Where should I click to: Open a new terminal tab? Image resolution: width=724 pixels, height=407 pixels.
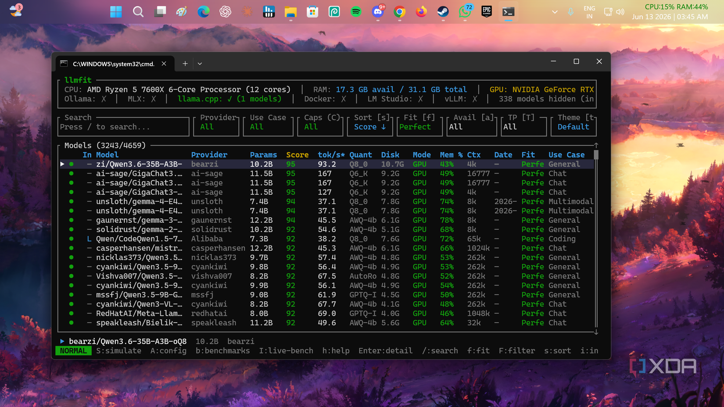tap(185, 64)
